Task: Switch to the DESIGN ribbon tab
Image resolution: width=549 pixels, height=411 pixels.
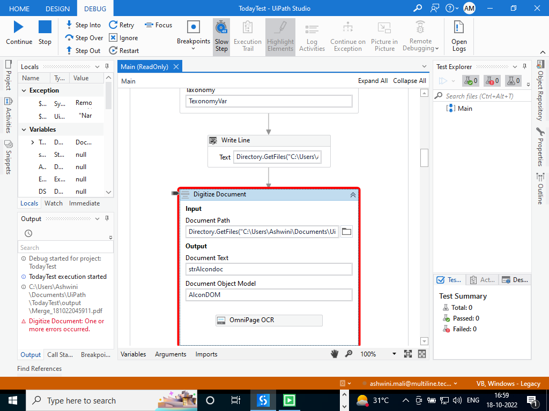Action: coord(58,9)
